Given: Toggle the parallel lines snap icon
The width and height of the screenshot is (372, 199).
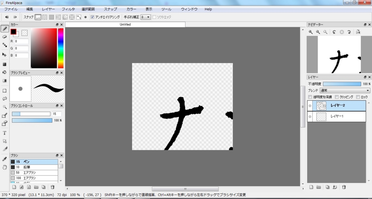Looking at the screenshot, I should pyautogui.click(x=45, y=17).
